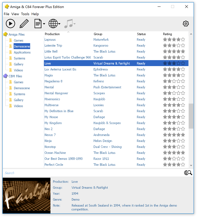Viewport: 197px width, 217px height.
Task: Click the Play button in toolbar
Action: pos(10,24)
